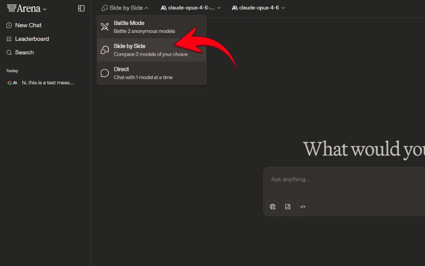Screen dimensions: 425x266
Task: Open the second claude-opus-4-6 model selector
Action: click(258, 8)
